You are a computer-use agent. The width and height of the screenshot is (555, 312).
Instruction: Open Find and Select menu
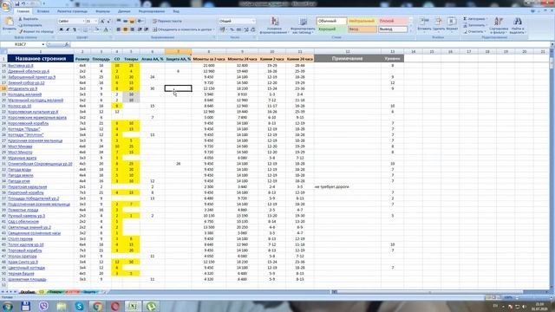pyautogui.click(x=518, y=25)
